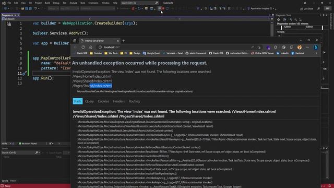Click Diagnostic Tools zoom in icon
This screenshot has width=334, height=188.
(x=291, y=20)
